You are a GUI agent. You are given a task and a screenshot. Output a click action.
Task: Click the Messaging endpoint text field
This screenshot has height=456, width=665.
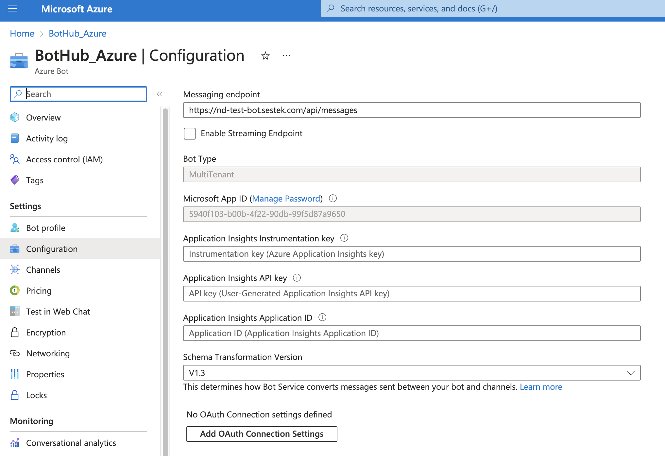411,110
